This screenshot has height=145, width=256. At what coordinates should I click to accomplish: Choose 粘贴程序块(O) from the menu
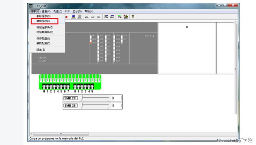tap(47, 27)
